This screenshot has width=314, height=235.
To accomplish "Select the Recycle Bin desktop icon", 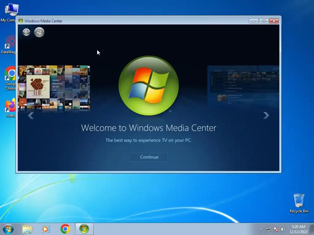I will 299,203.
